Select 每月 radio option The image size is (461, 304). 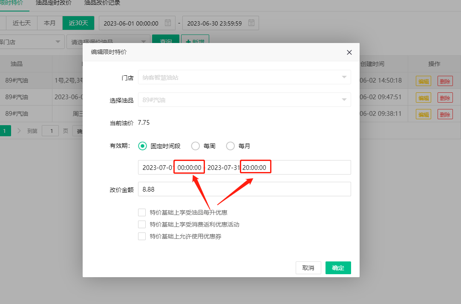(230, 146)
